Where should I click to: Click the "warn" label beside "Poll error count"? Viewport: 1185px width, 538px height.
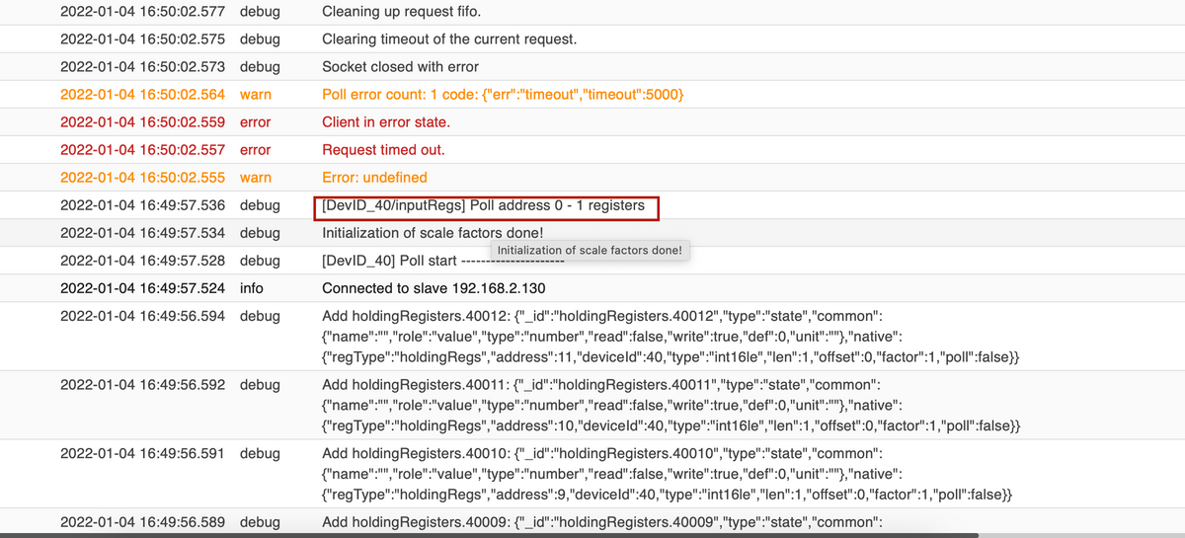tap(255, 95)
